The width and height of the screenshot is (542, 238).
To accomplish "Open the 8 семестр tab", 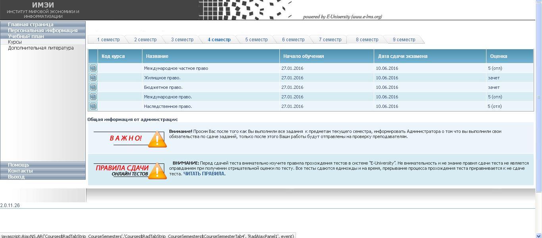I will [x=367, y=40].
